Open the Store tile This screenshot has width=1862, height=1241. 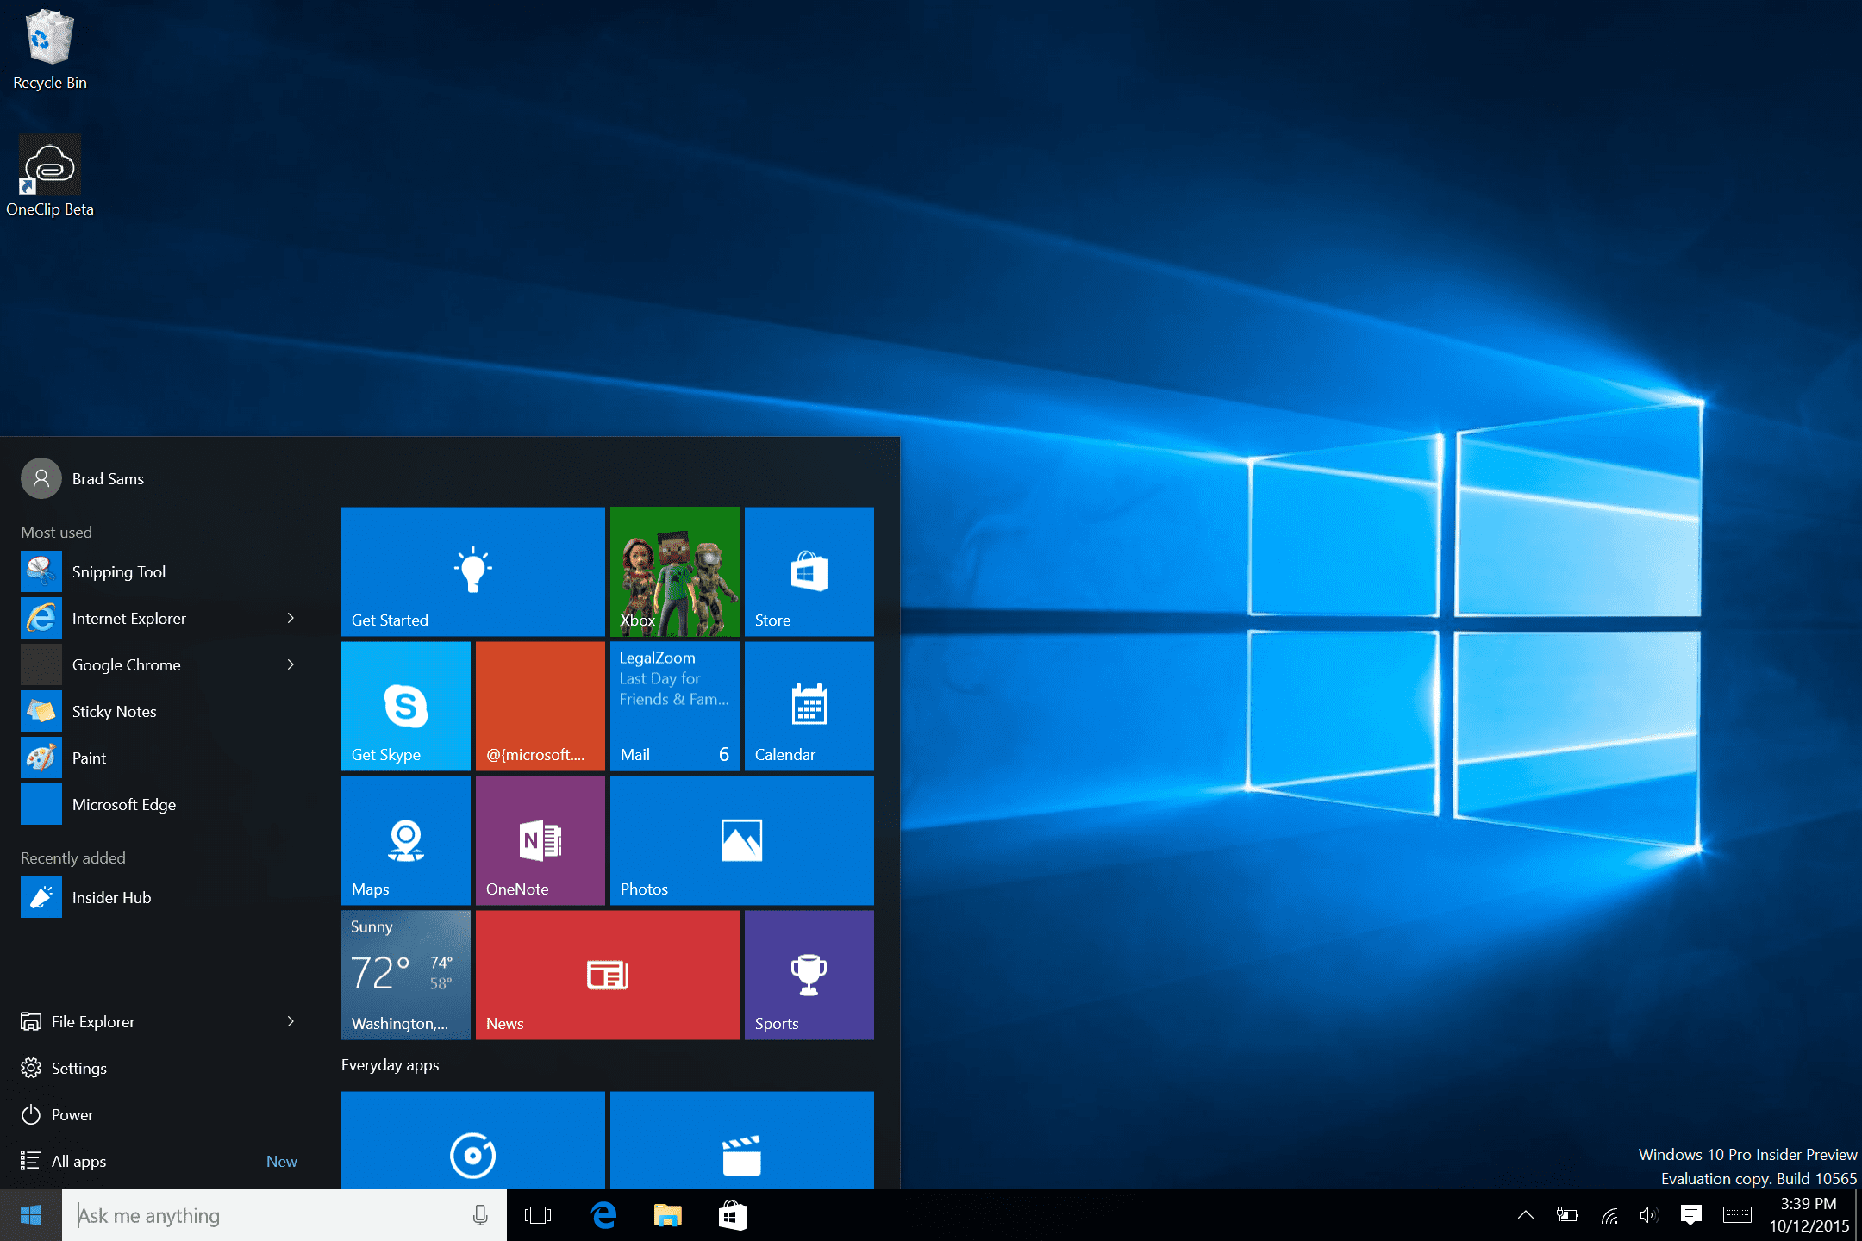coord(809,571)
